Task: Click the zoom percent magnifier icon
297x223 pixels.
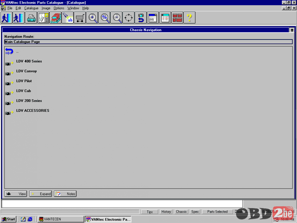Action: (104, 18)
